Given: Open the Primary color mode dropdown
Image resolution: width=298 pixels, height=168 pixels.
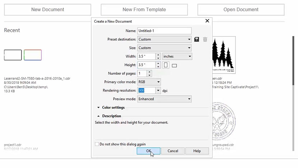Looking at the screenshot, I should pyautogui.click(x=149, y=82).
